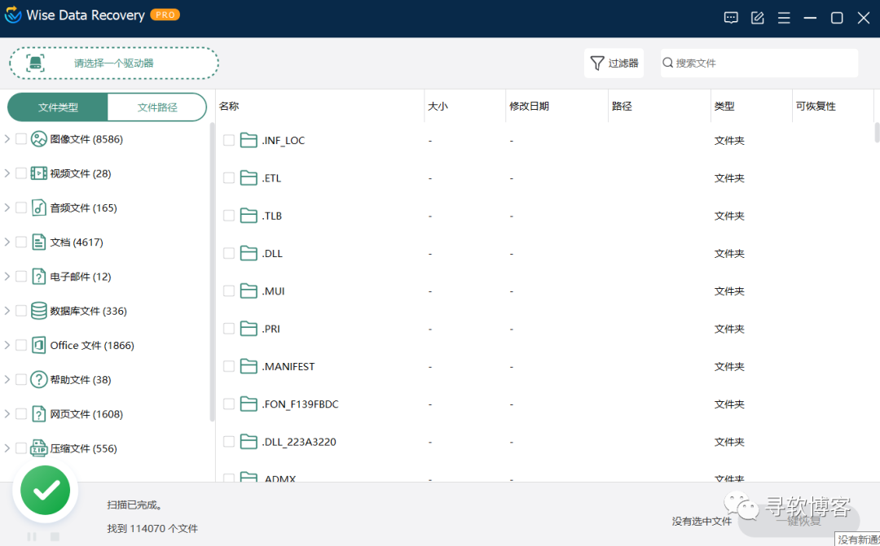Expand the 文档 (4617) tree node

[x=7, y=242]
